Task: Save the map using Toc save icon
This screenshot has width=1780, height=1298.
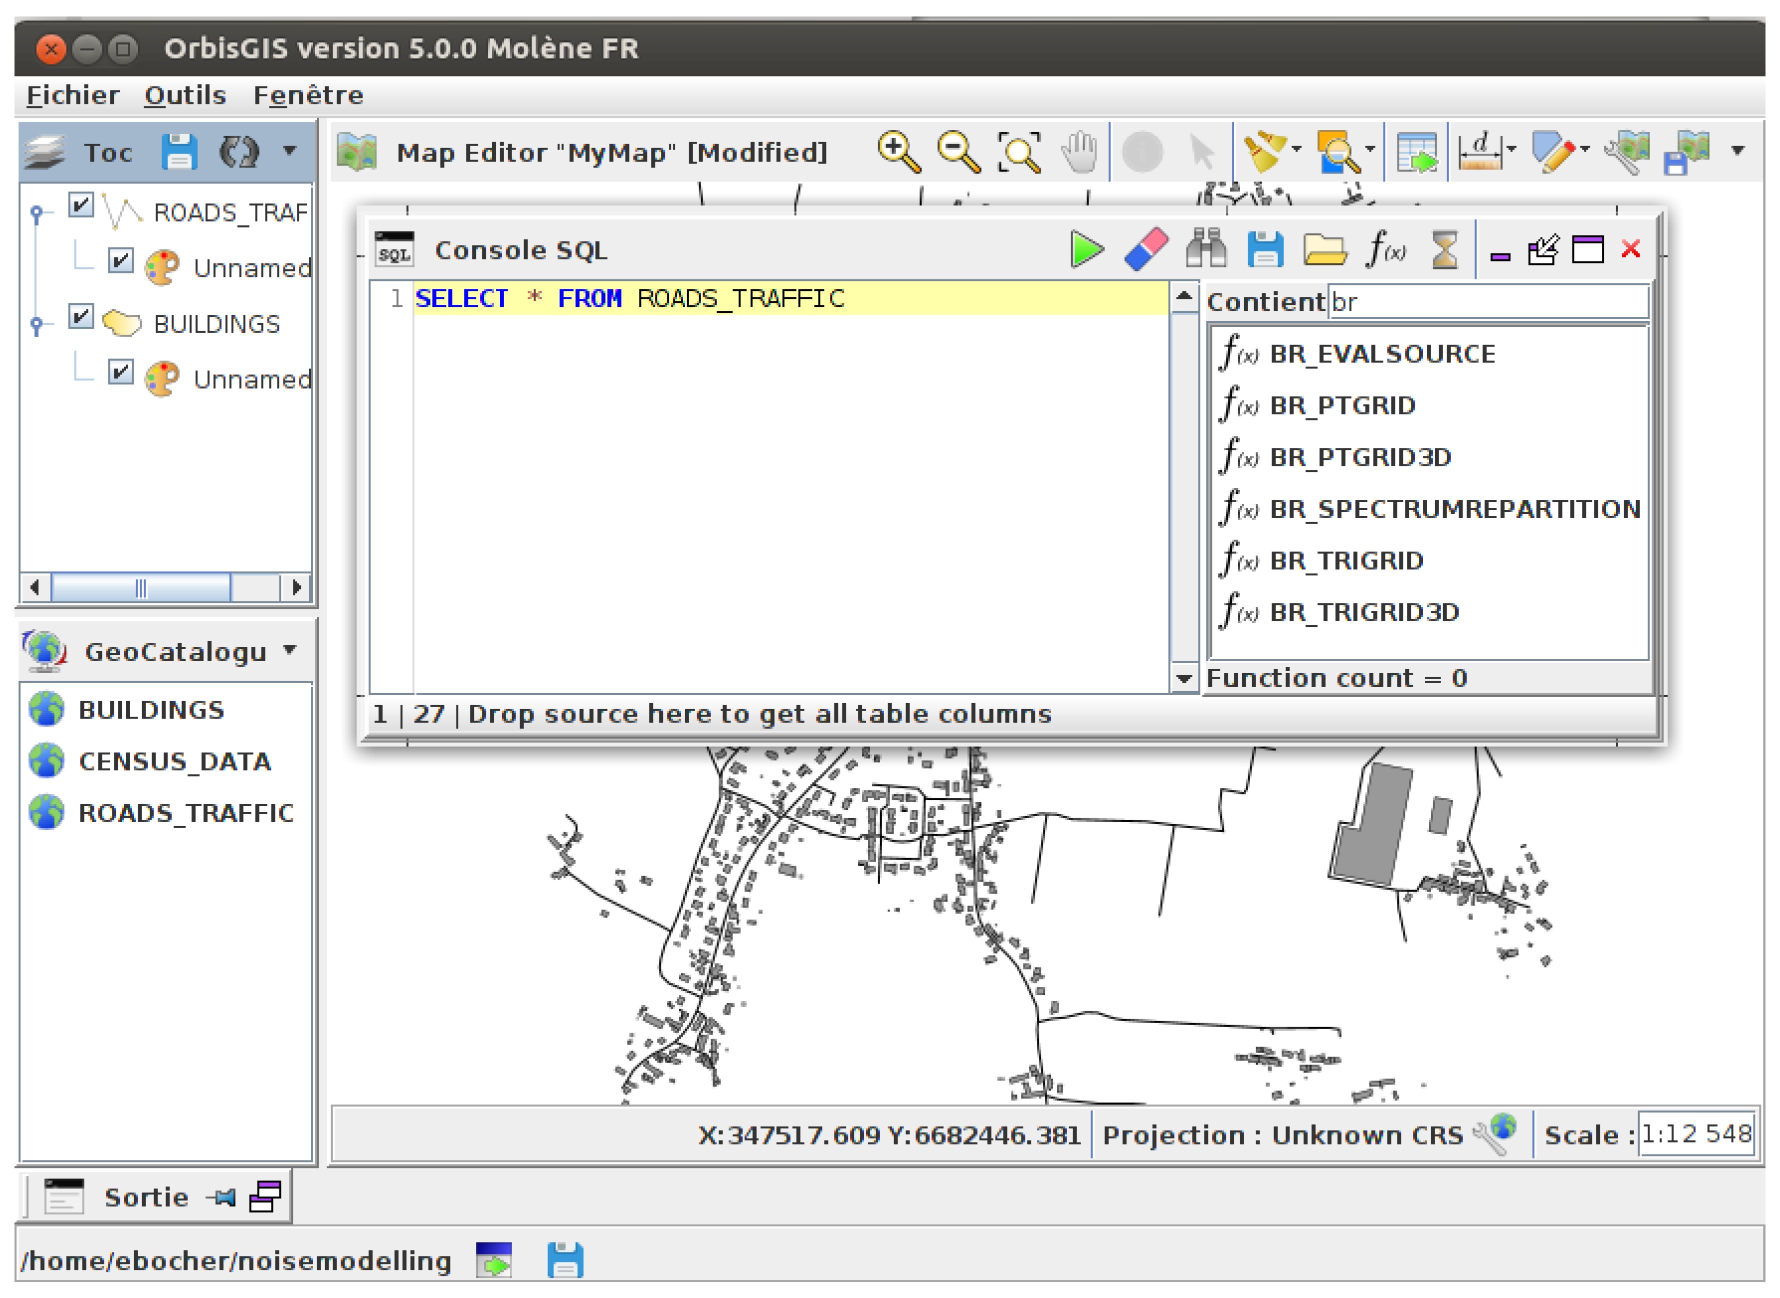Action: point(179,151)
